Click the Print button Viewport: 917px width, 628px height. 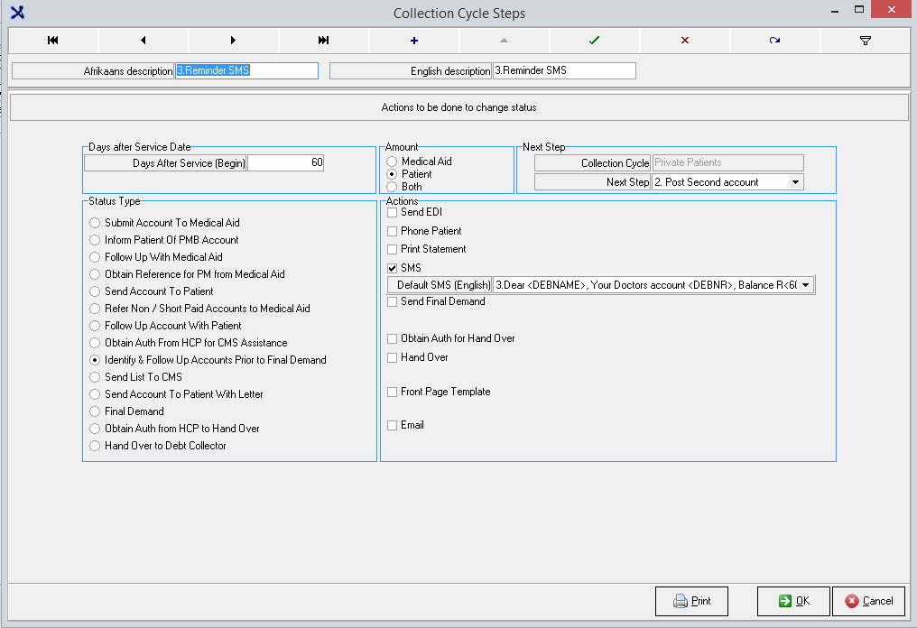(692, 601)
